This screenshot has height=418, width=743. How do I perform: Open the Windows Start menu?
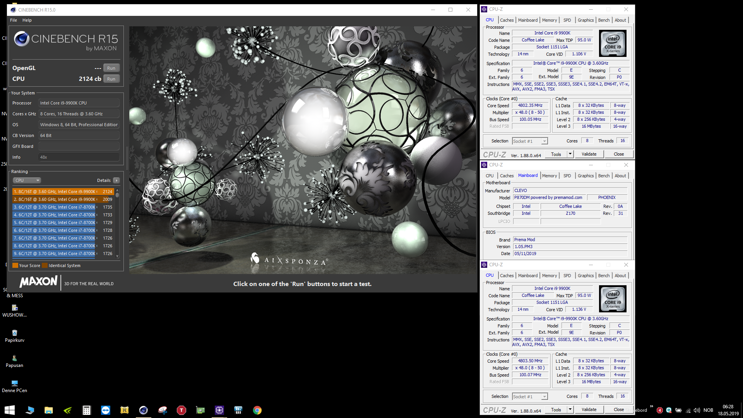click(x=10, y=410)
